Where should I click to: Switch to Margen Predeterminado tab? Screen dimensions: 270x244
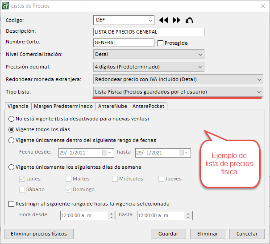[x=63, y=106]
